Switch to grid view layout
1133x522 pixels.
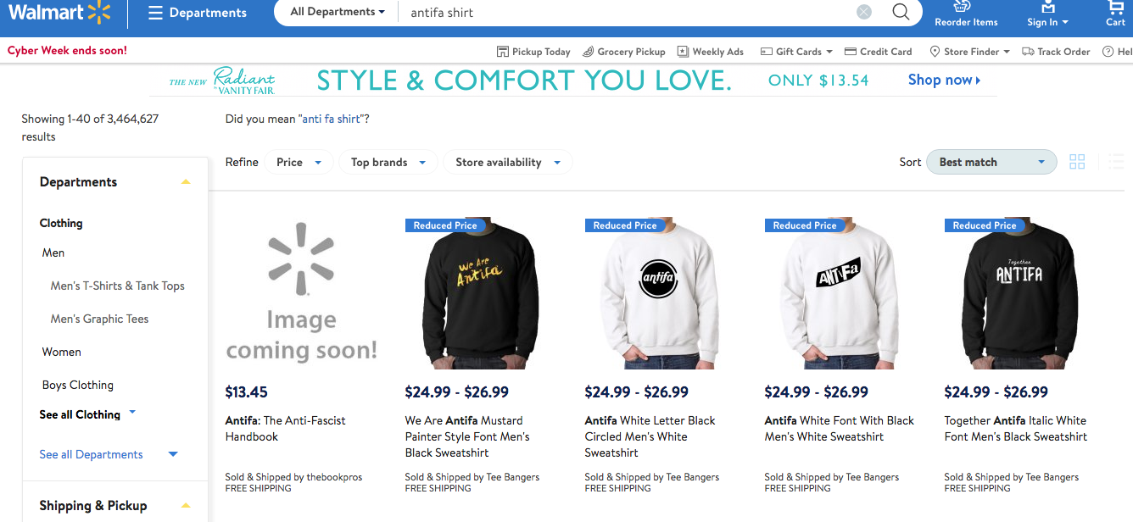1077,162
